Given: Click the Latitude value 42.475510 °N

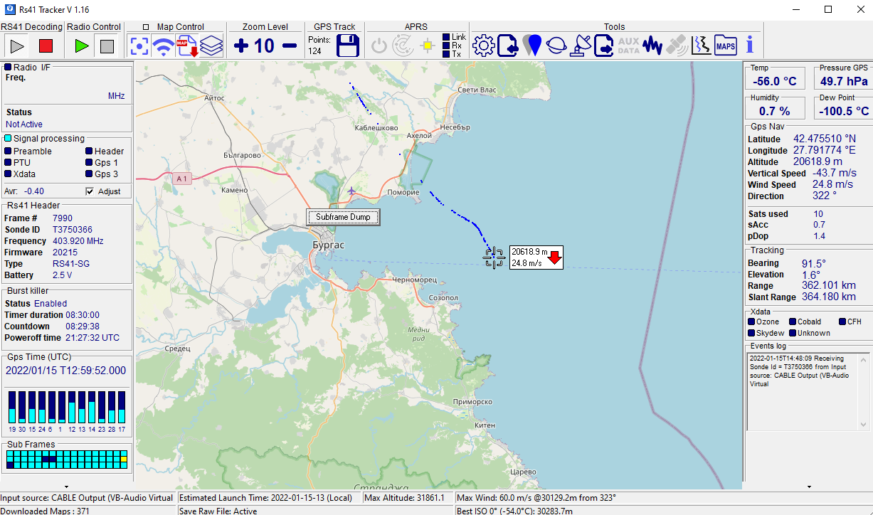Looking at the screenshot, I should (x=825, y=139).
